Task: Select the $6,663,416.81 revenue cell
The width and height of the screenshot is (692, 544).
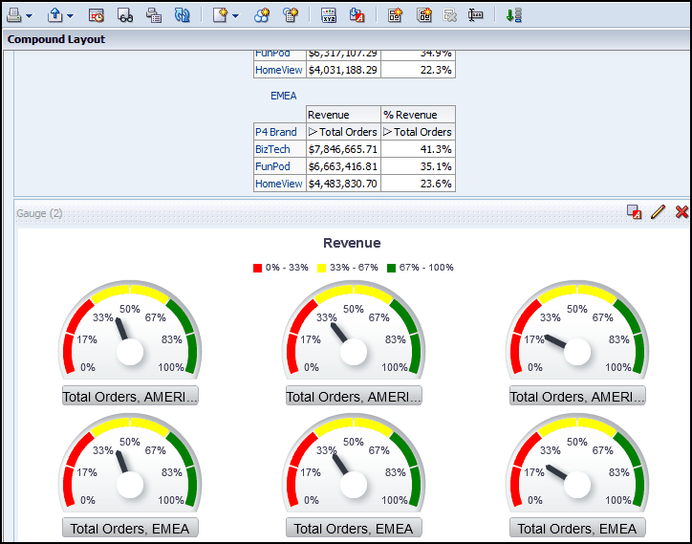Action: (x=343, y=166)
